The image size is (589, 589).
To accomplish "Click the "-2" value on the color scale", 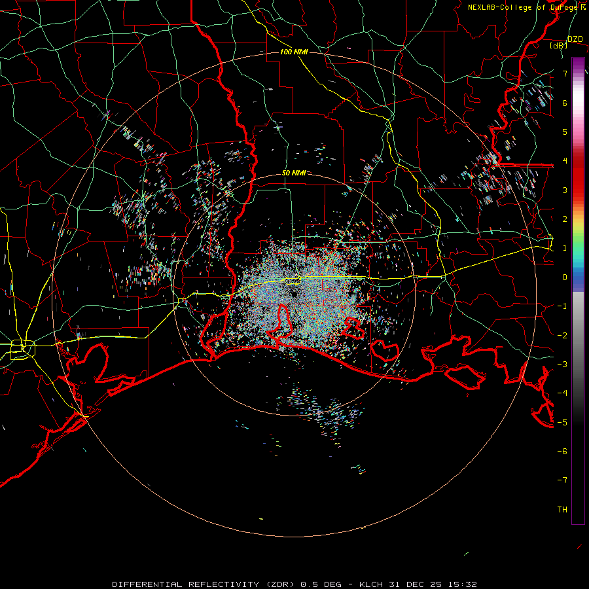I will point(562,336).
